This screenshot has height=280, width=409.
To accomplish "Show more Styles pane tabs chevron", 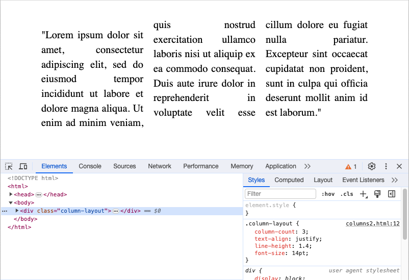I will click(x=394, y=180).
